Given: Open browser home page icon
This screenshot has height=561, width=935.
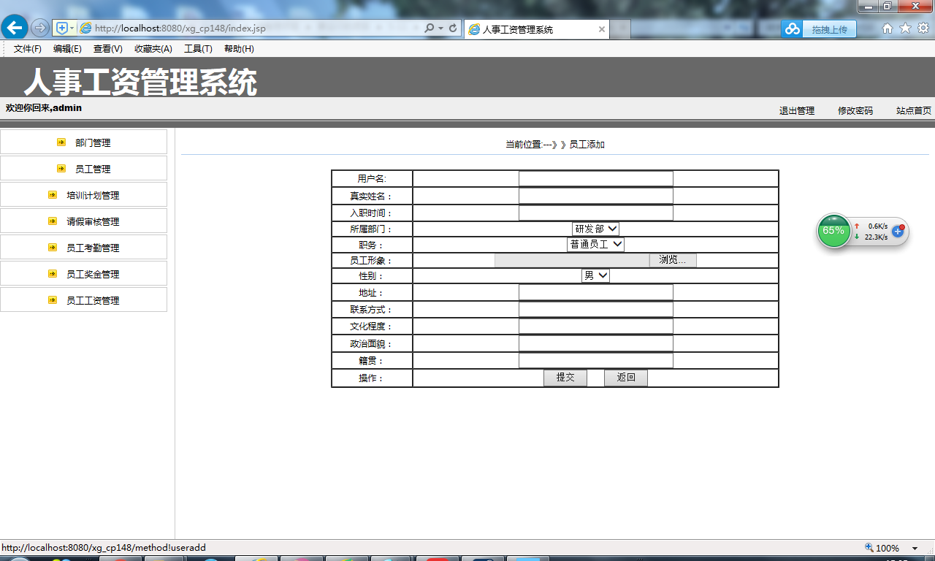Looking at the screenshot, I should (888, 28).
